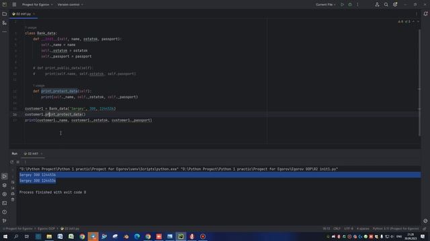430x241 pixels.
Task: Change 4 spaces indent setting
Action: point(363,228)
